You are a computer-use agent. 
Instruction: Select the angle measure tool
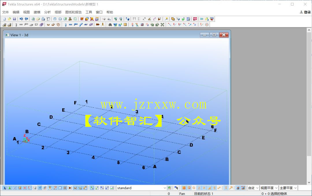[149, 19]
